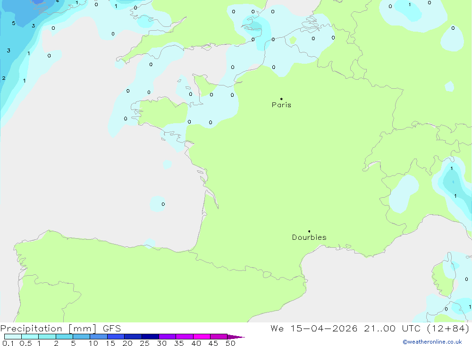This screenshot has height=346, width=472.
Task: Click the Dourbies city label
Action: click(x=309, y=237)
